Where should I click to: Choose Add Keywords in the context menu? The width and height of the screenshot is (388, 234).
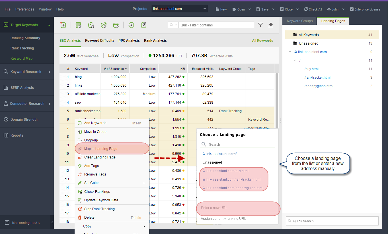tap(112, 123)
